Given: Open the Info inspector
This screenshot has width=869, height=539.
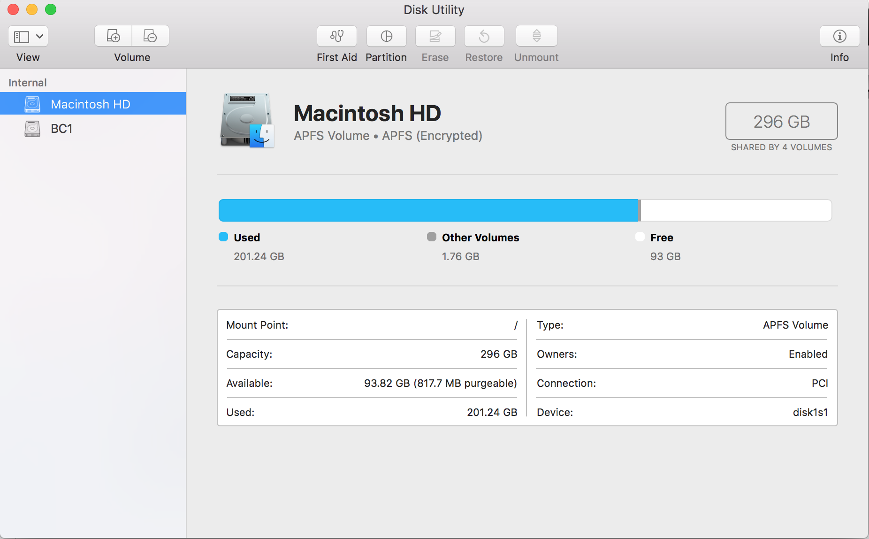Looking at the screenshot, I should pyautogui.click(x=839, y=36).
